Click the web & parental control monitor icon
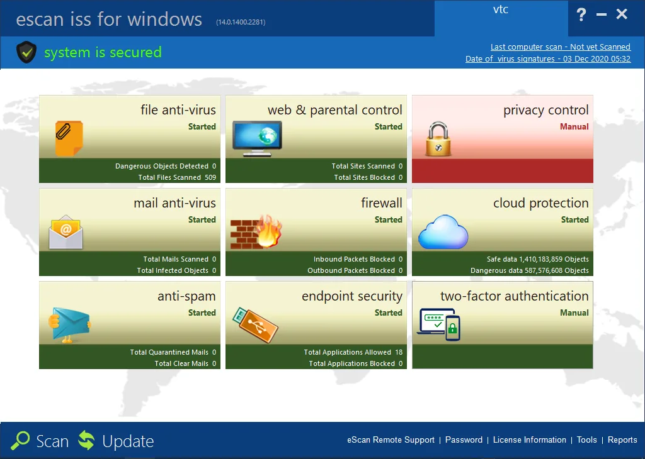The image size is (645, 459). click(258, 137)
